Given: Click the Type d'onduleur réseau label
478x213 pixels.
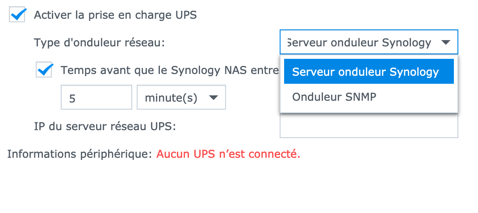Looking at the screenshot, I should point(99,43).
